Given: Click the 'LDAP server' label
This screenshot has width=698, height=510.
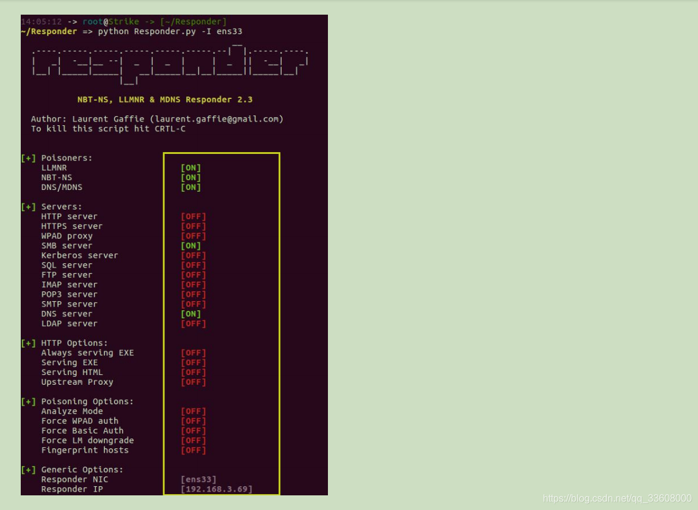Looking at the screenshot, I should (x=69, y=324).
